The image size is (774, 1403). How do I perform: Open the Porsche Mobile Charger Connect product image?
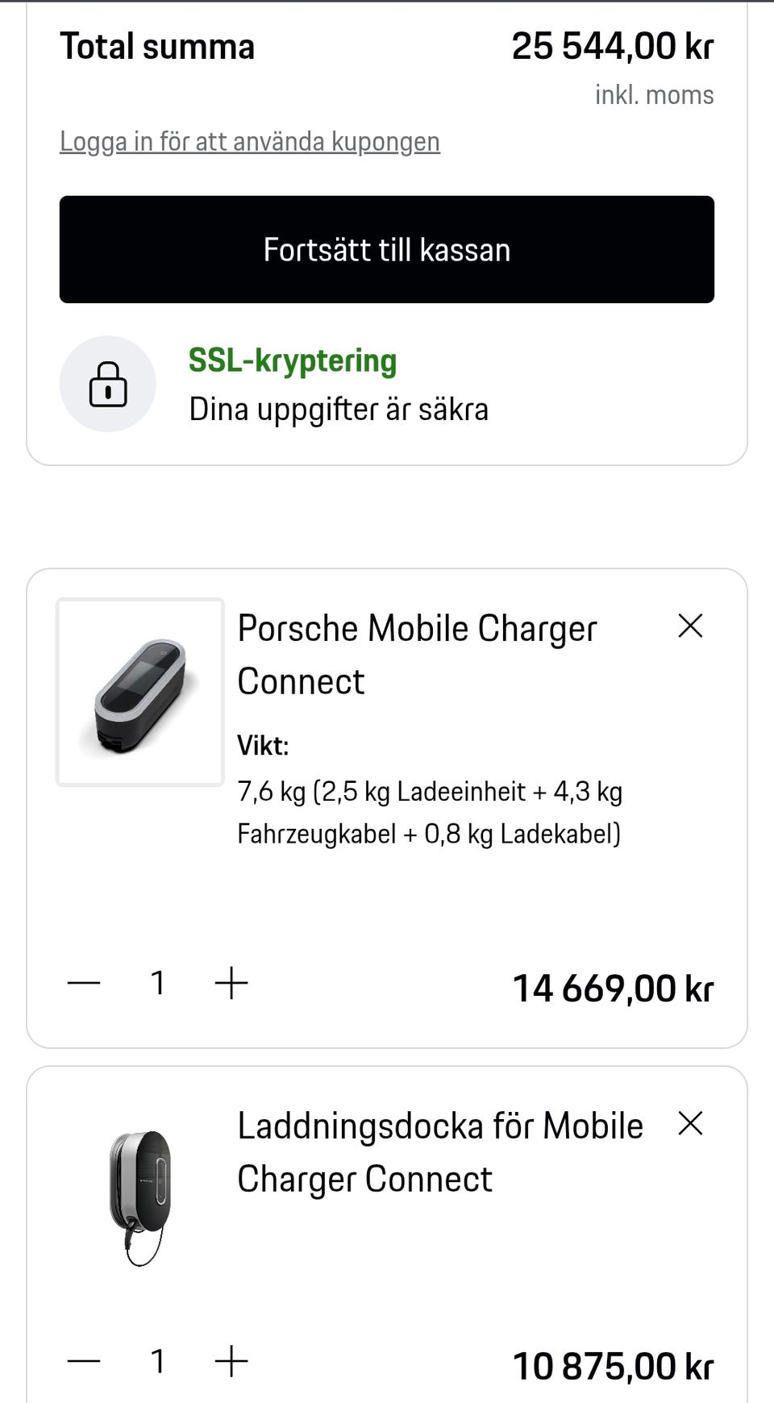(139, 692)
